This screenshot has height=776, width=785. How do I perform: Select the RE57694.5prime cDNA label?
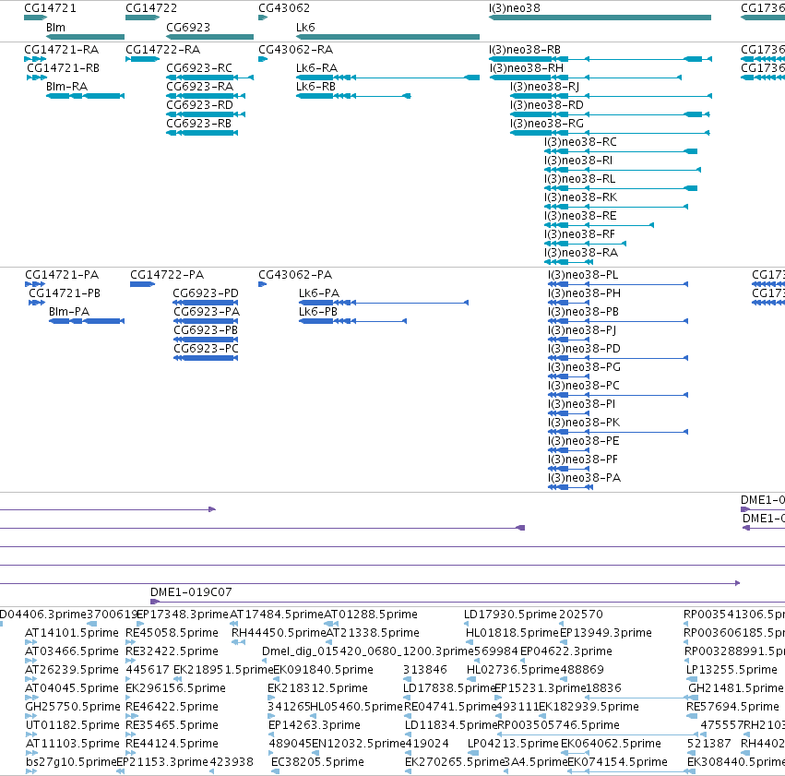pos(733,707)
